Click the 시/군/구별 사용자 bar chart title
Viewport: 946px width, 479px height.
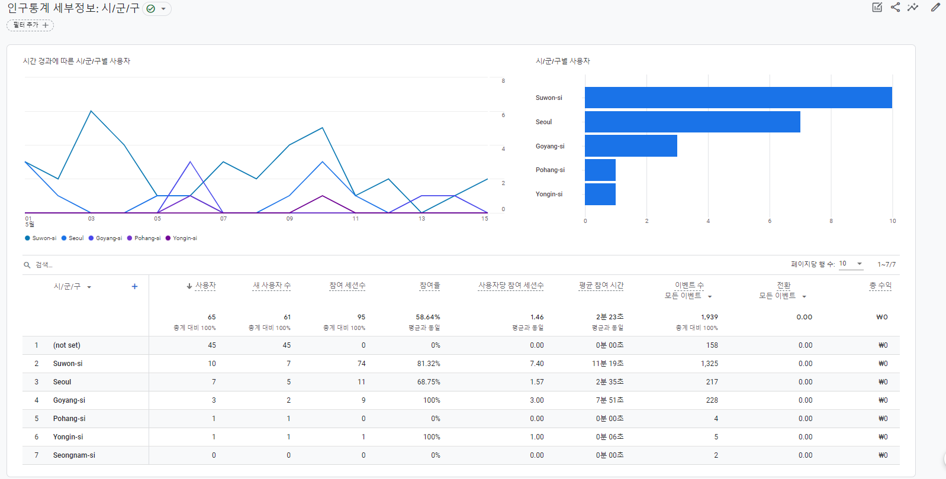pos(563,61)
